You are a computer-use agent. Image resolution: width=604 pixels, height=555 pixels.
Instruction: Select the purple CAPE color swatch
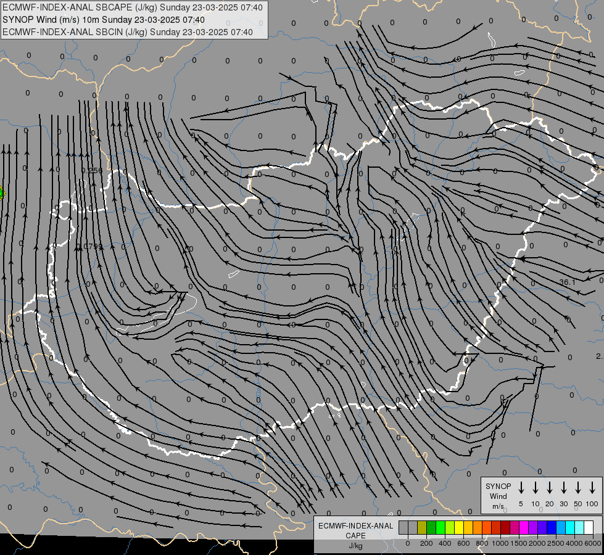[x=534, y=527]
